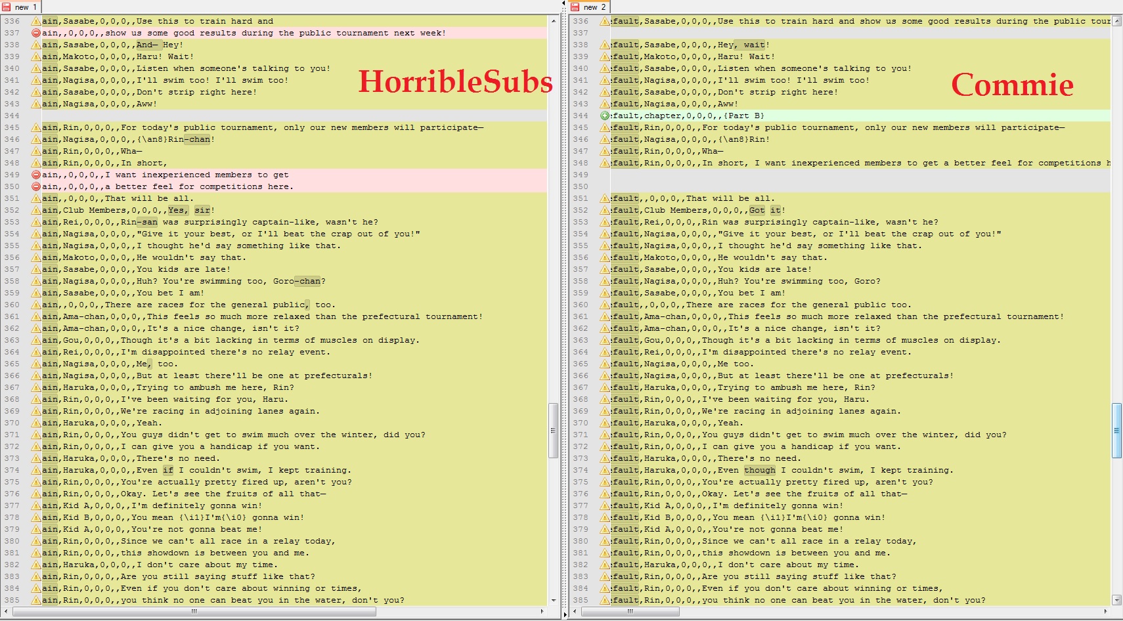Click the changed-line warning icon on line 380 in new 2
1123x621 pixels.
point(605,541)
